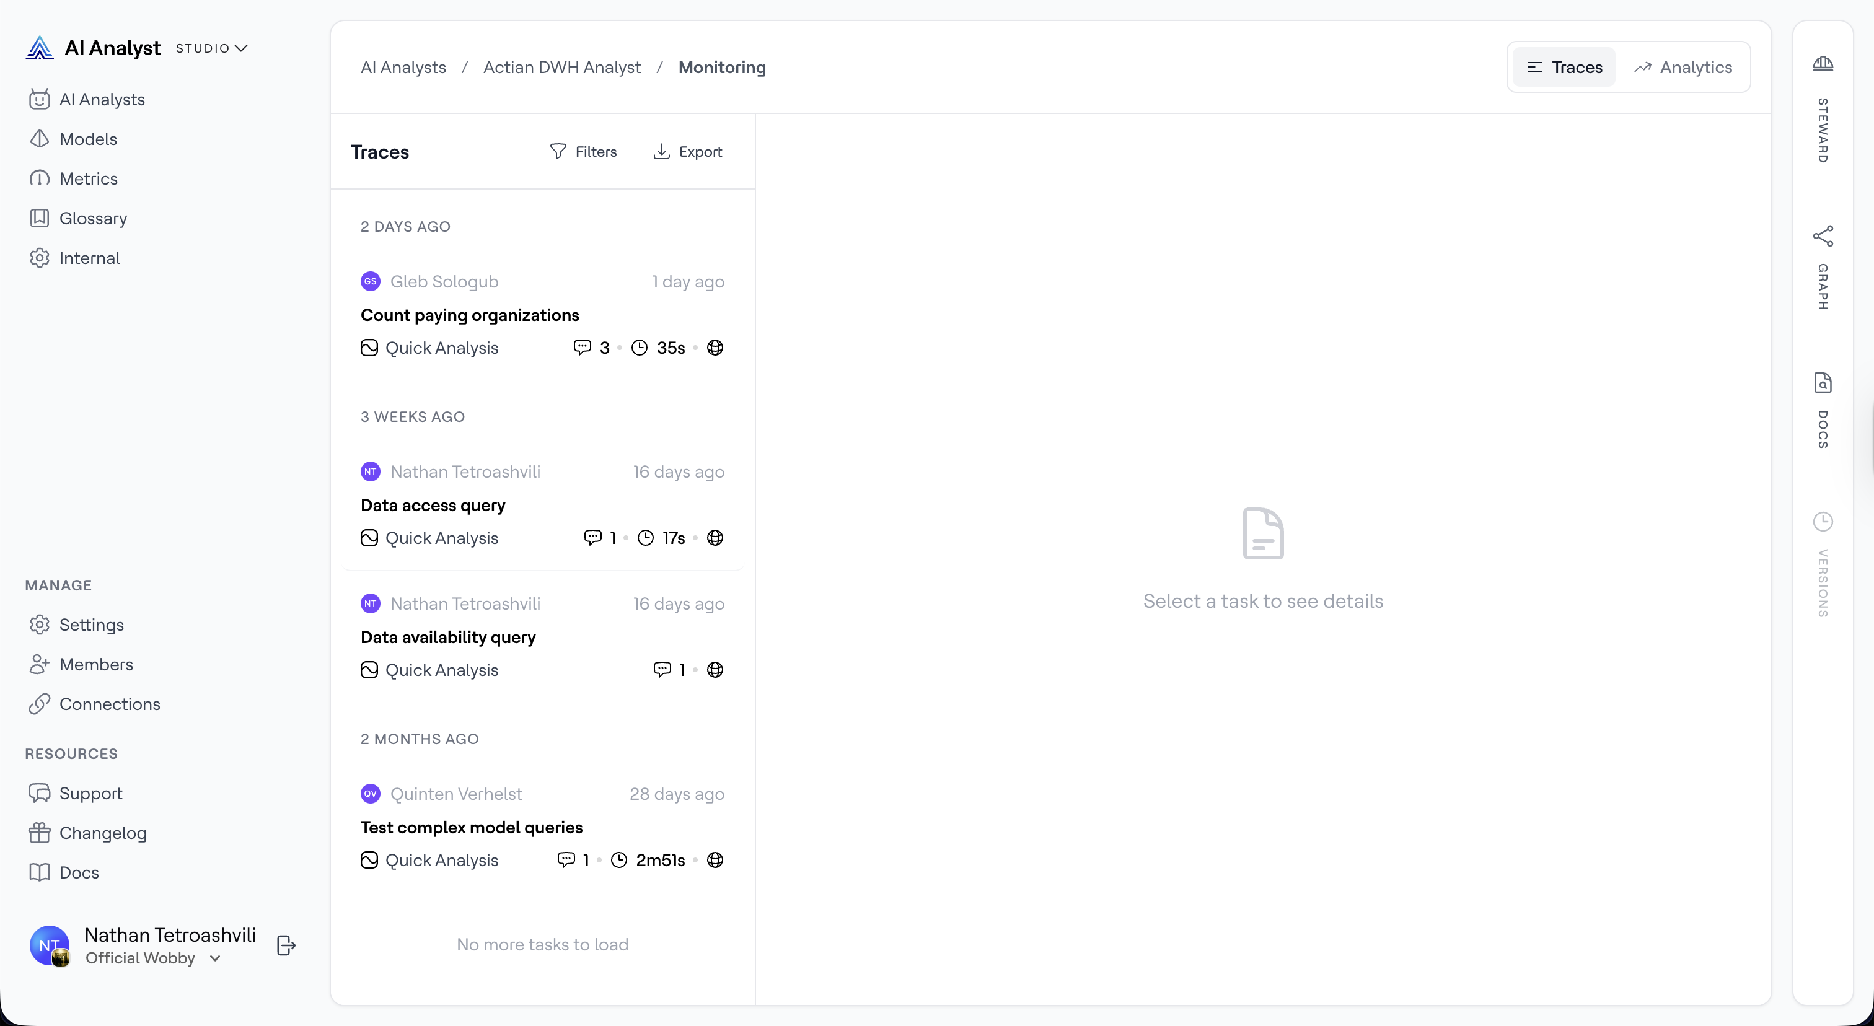The width and height of the screenshot is (1874, 1026).
Task: Click the Gleb Sologub avatar badge
Action: pos(371,281)
